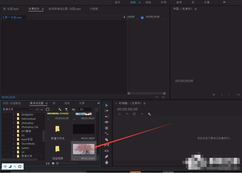Select the Track Select Forward tool
The height and width of the screenshot is (173, 242).
(106, 111)
